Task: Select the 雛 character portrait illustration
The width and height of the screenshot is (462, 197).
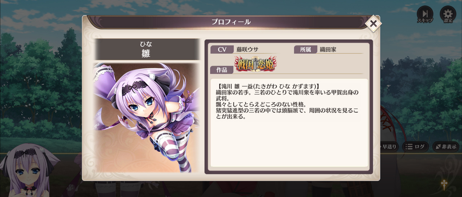Action: [147, 118]
